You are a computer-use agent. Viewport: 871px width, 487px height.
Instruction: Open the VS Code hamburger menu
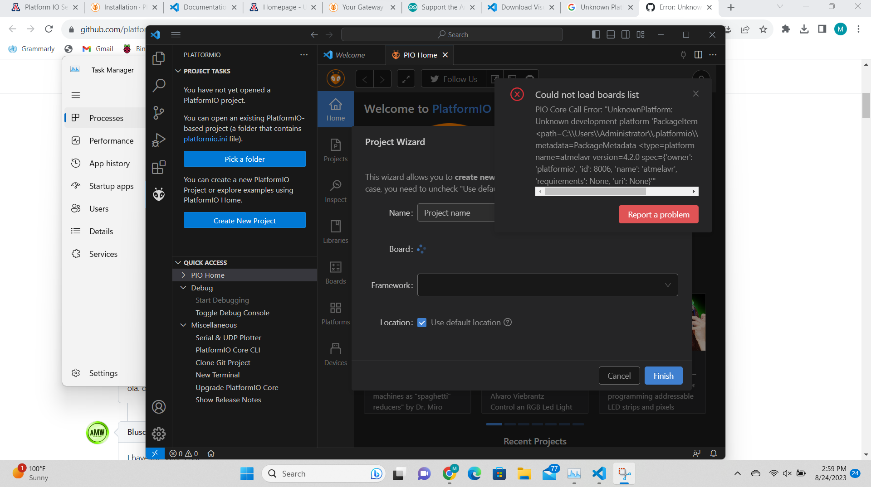coord(176,34)
